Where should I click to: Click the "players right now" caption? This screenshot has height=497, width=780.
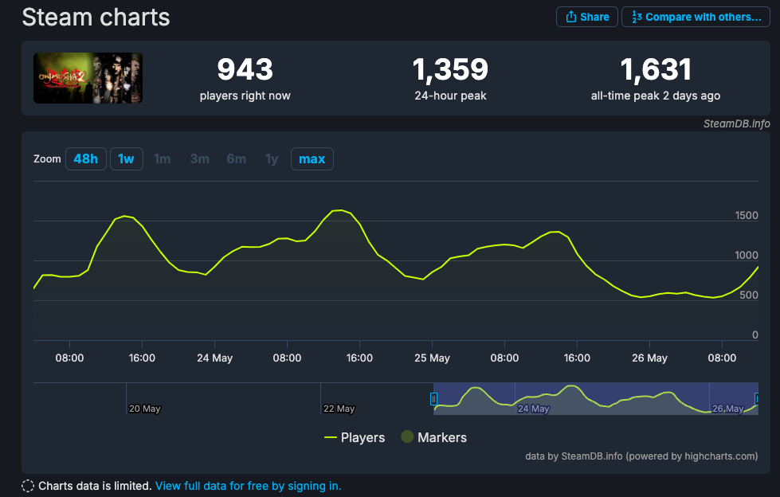[245, 96]
